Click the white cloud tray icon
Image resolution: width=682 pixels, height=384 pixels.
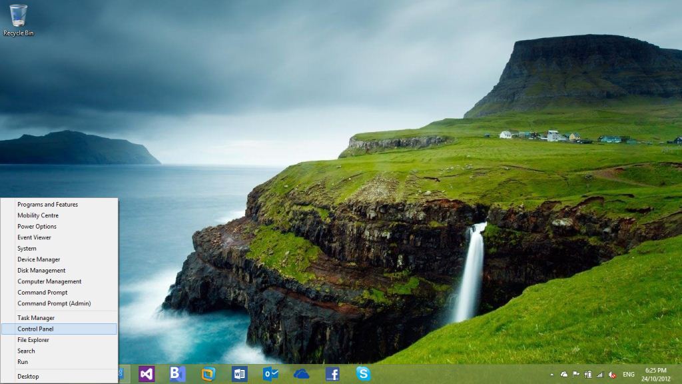tap(564, 375)
